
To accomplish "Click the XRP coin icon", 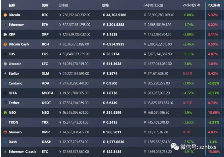I will coord(5,34).
